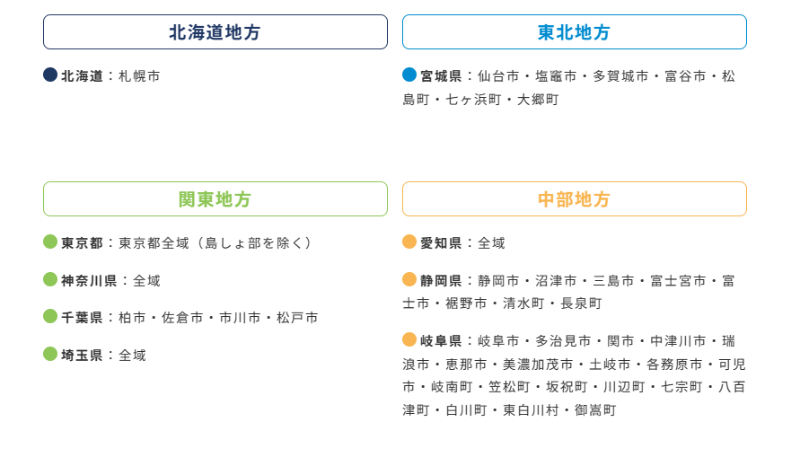The height and width of the screenshot is (457, 800).
Task: Click the green bullet beside 埼玉県
Action: pos(50,354)
